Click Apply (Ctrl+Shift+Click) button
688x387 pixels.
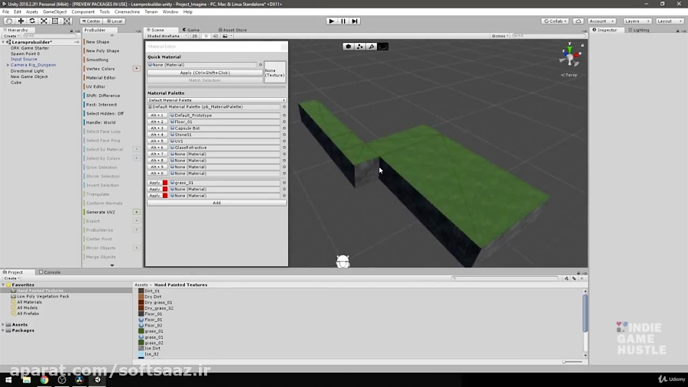coord(205,73)
